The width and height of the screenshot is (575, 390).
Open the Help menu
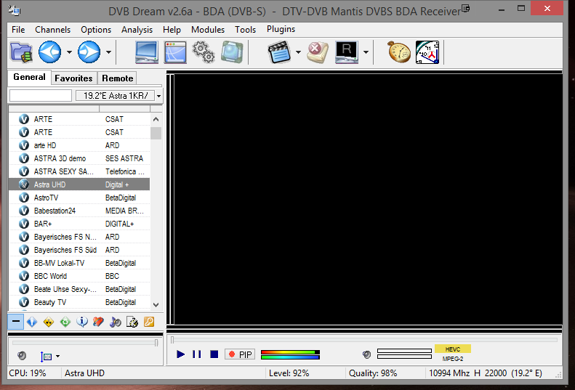coord(172,30)
